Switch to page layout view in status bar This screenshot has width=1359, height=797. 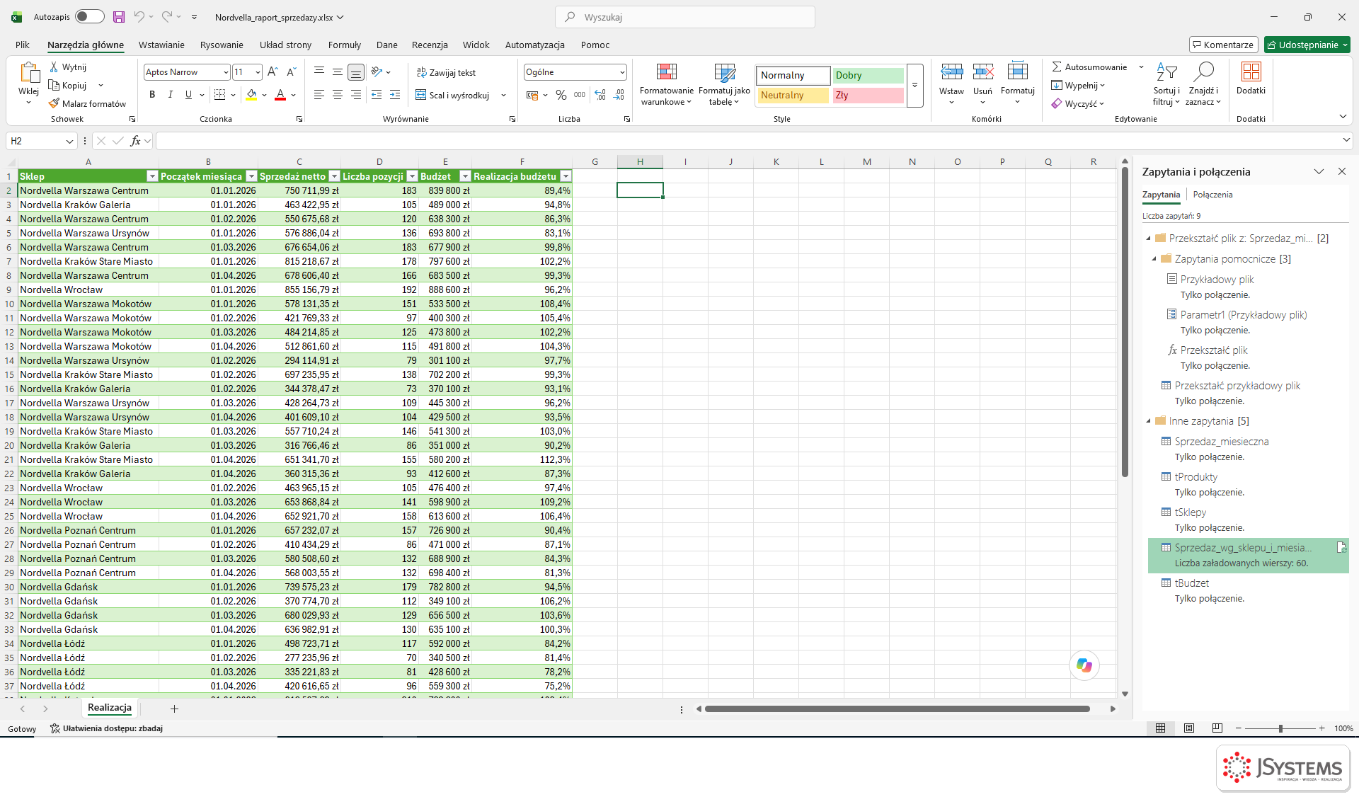1189,728
